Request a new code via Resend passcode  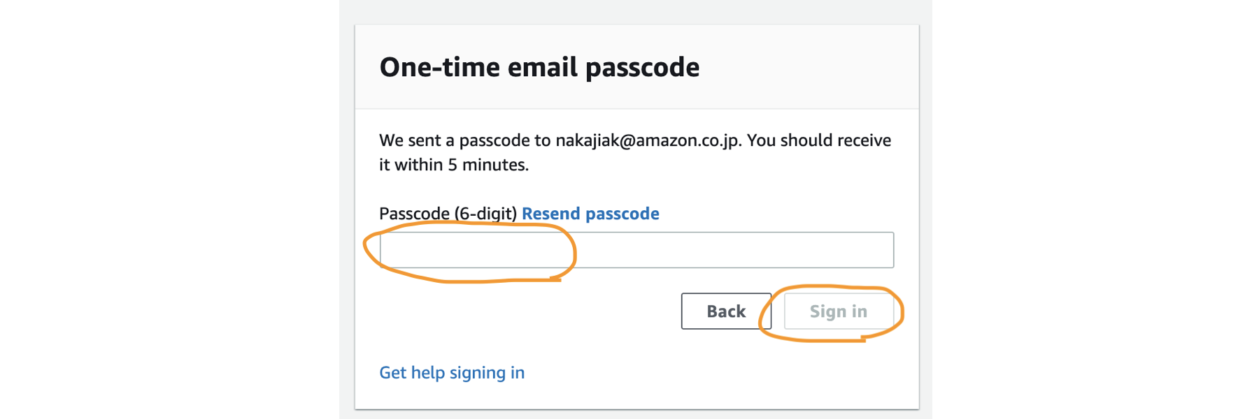coord(590,214)
